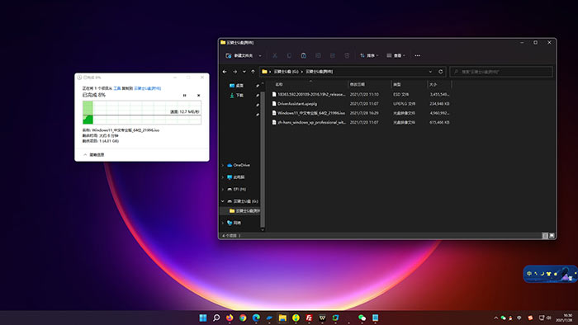Open FileZilla from the taskbar
This screenshot has width=578, height=325.
(309, 318)
